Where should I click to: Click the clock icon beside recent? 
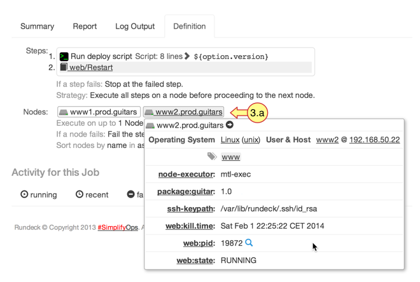80,194
